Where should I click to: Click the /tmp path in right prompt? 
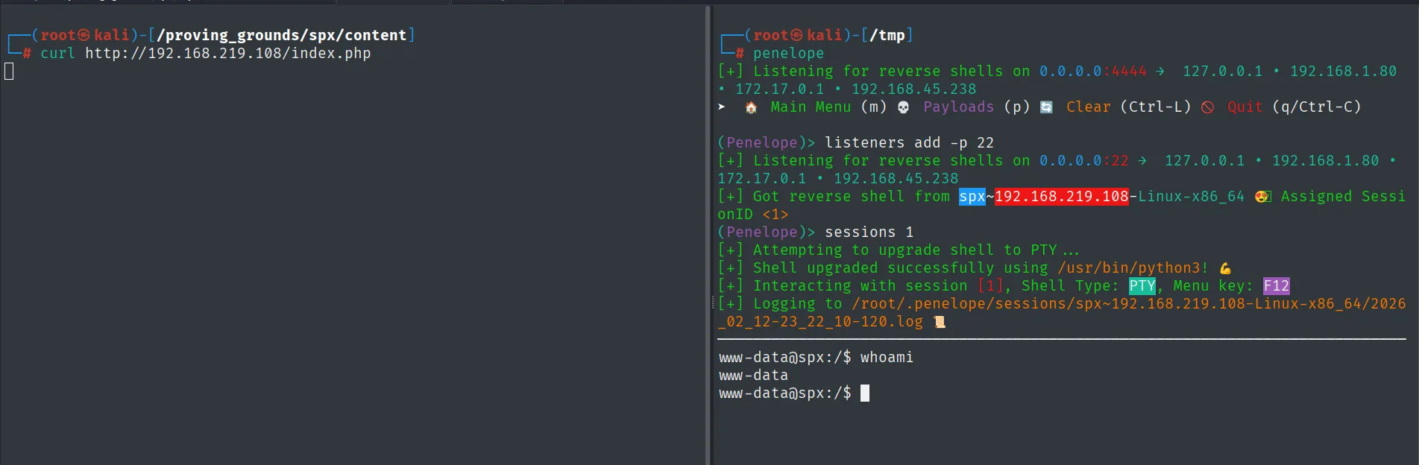point(887,35)
